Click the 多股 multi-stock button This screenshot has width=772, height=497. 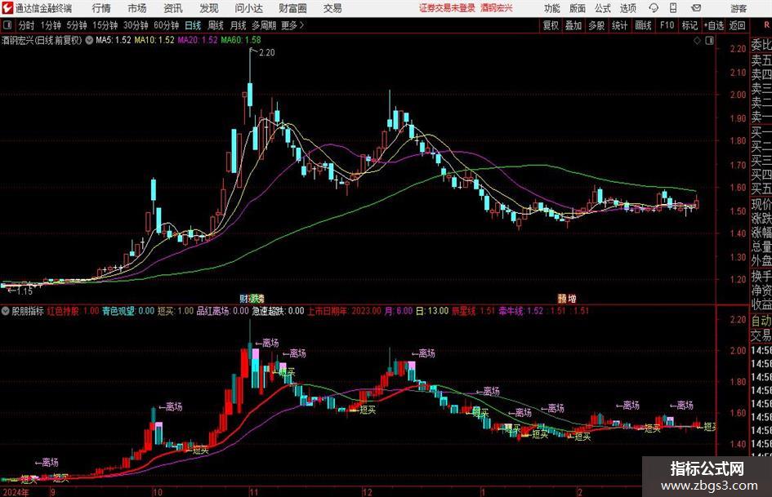pyautogui.click(x=596, y=25)
